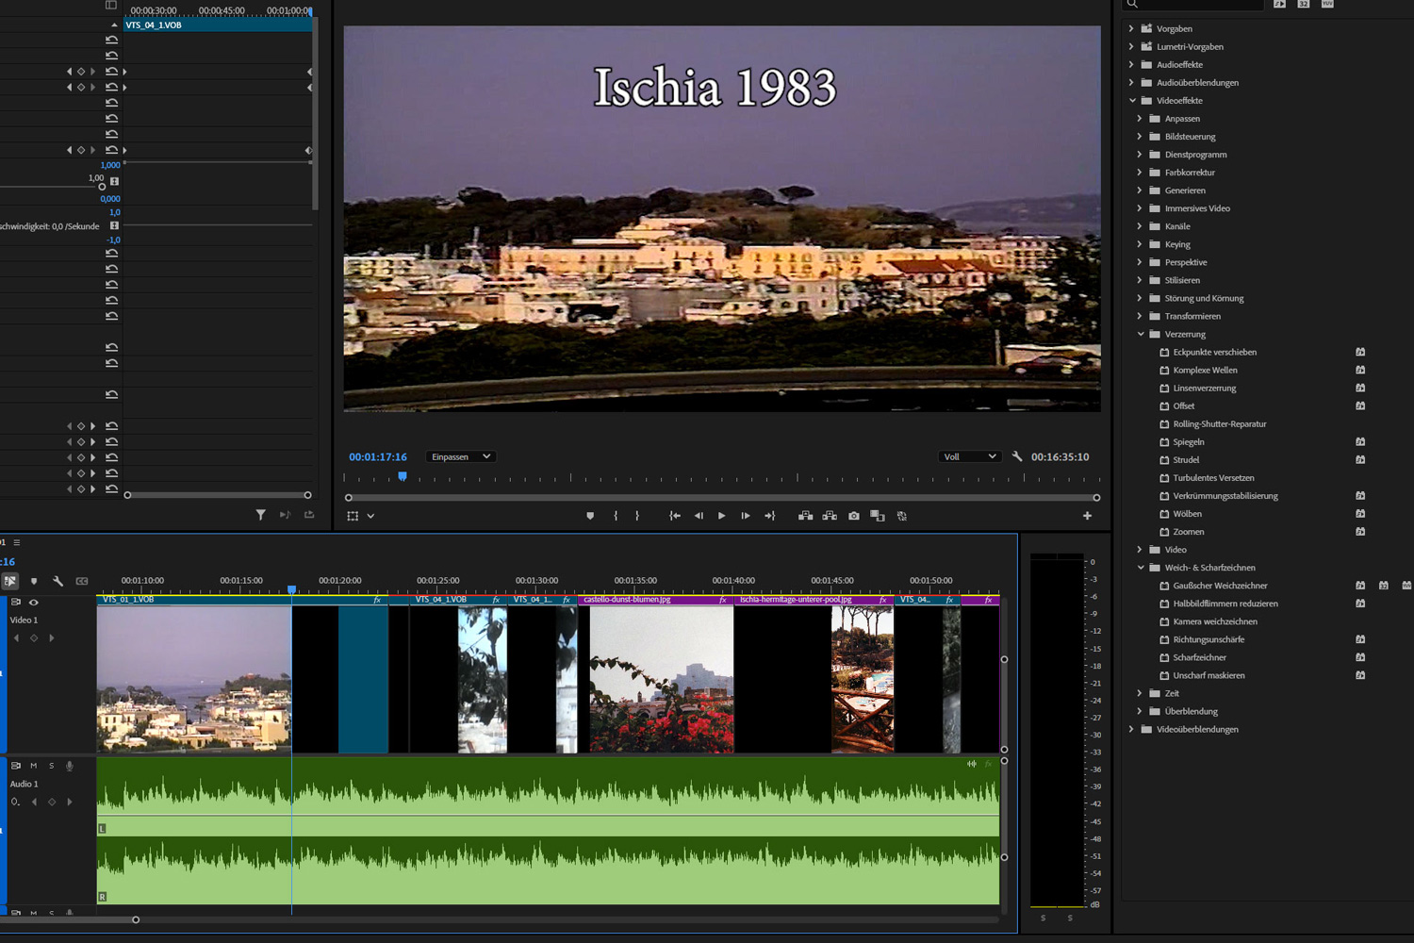Image resolution: width=1414 pixels, height=943 pixels.
Task: Open the program monitor settings wrench
Action: coord(1017,455)
